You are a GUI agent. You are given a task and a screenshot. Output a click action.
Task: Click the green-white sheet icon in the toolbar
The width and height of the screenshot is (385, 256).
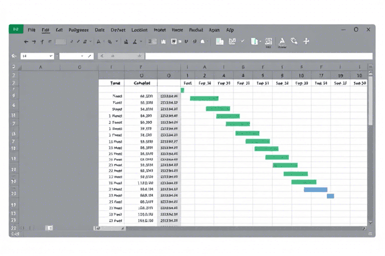click(x=219, y=42)
